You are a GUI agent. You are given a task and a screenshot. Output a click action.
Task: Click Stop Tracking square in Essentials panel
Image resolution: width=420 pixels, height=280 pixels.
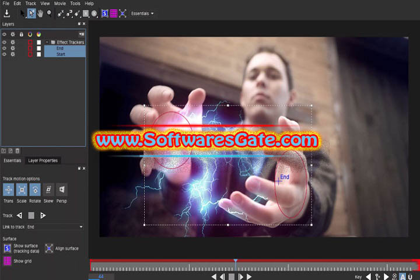[32, 215]
